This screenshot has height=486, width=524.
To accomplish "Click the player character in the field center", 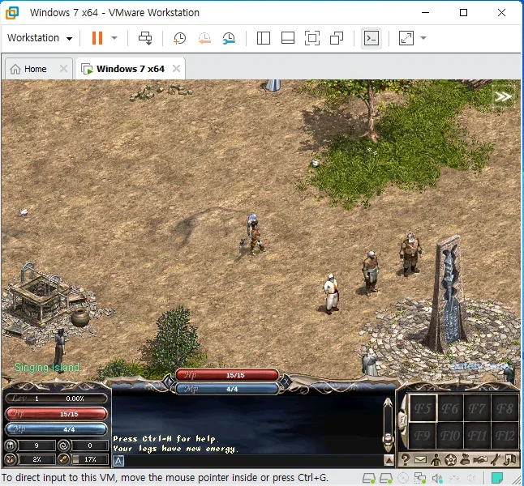I will [x=255, y=235].
